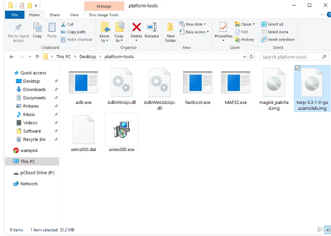The image size is (331, 236).
Task: Open Videos in the sidebar
Action: pyautogui.click(x=30, y=123)
